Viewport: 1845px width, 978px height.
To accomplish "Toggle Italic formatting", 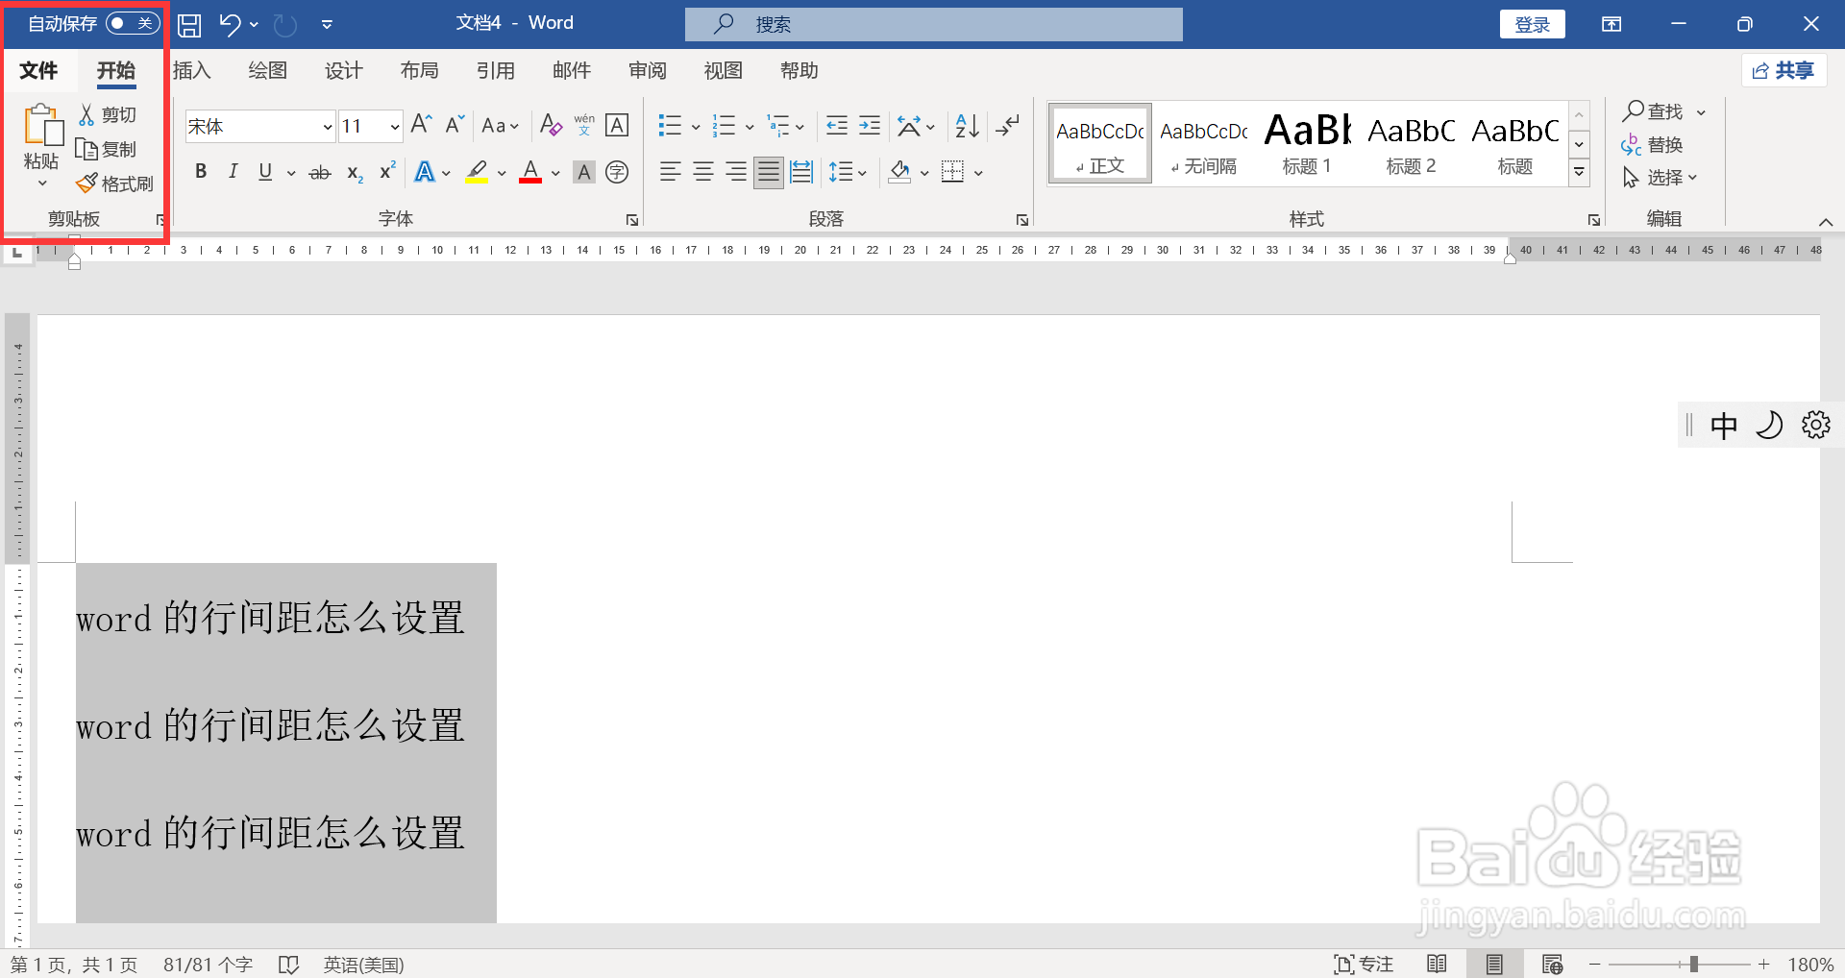I will click(233, 172).
